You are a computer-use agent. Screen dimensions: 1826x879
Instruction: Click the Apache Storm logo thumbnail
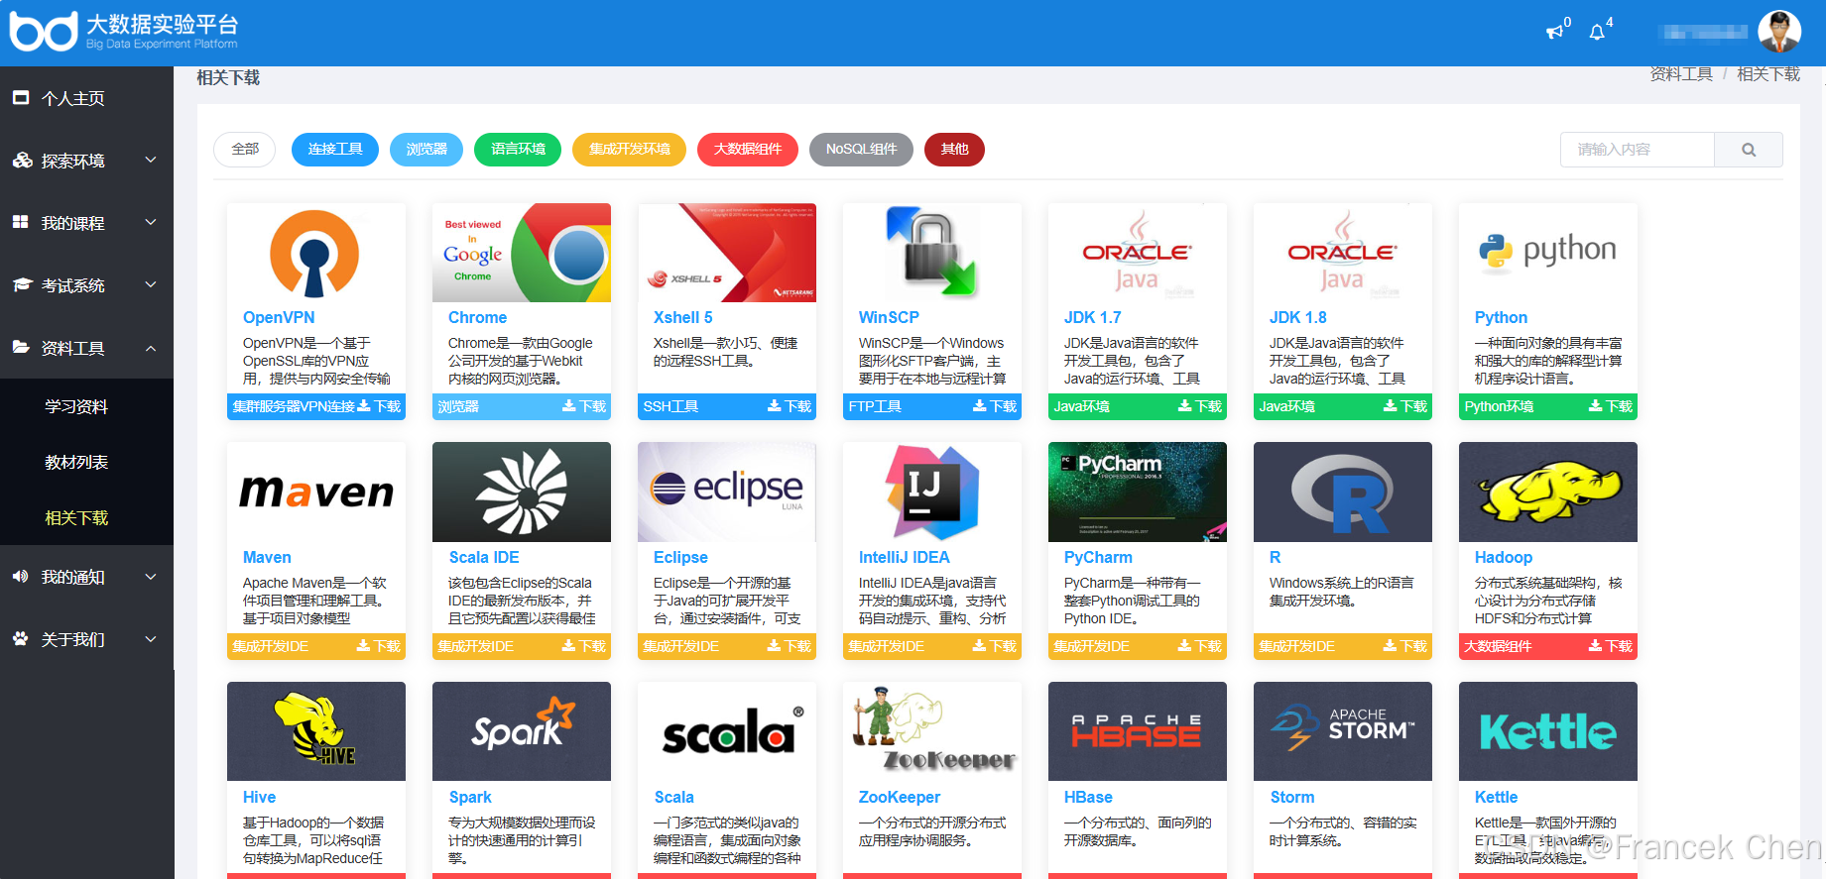click(1343, 731)
